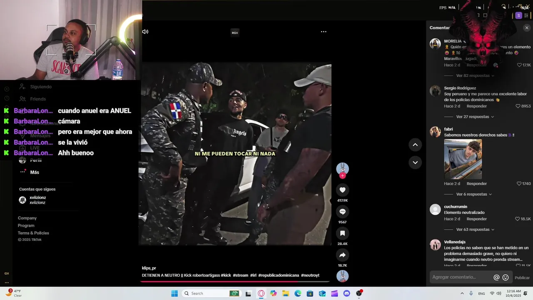Expand 'Ver 82 respuestas' under MORELIA's comment
This screenshot has height=300, width=533.
tap(475, 76)
